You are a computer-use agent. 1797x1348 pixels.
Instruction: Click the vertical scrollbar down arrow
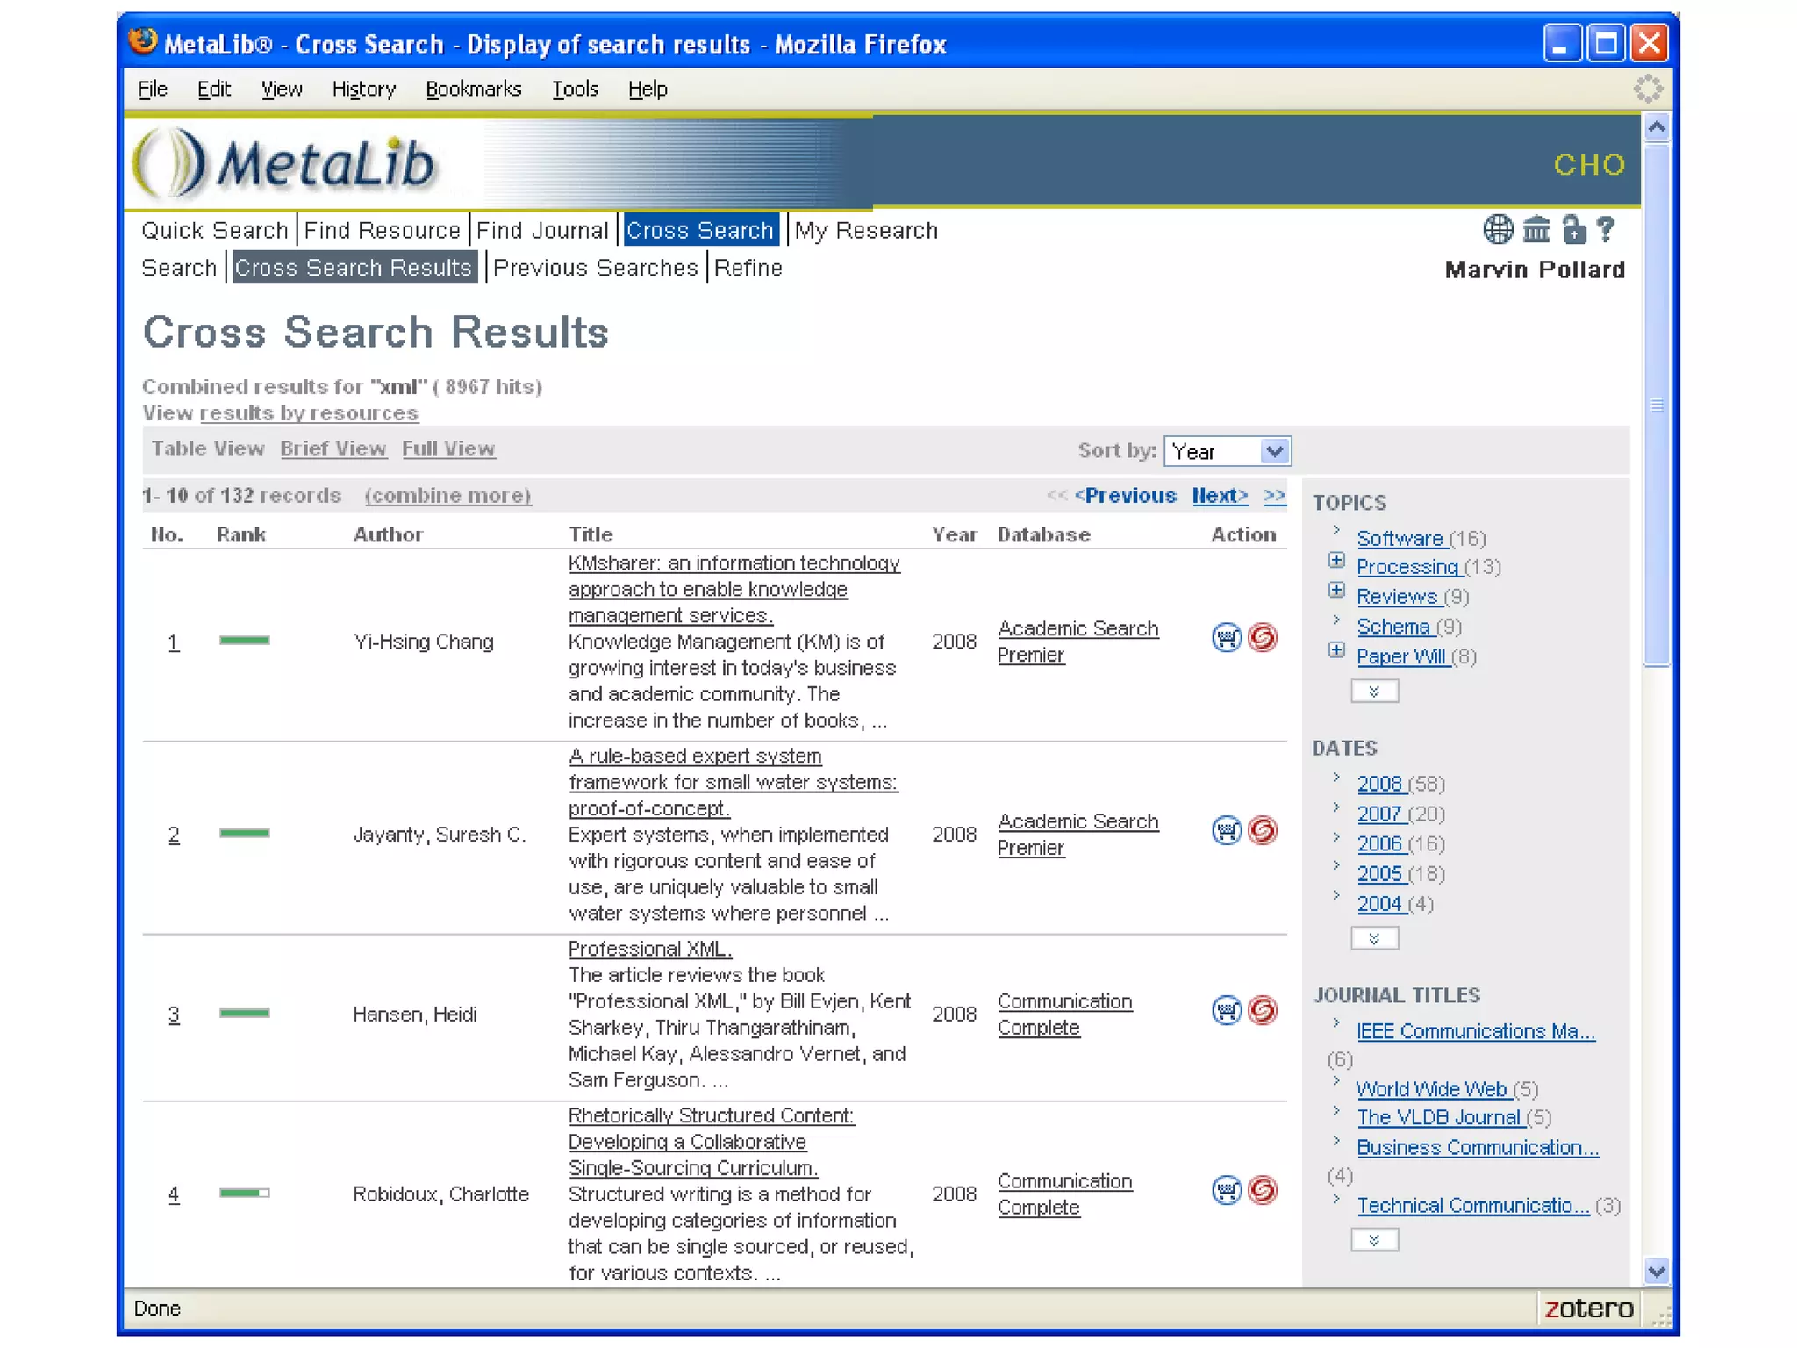coord(1656,1271)
